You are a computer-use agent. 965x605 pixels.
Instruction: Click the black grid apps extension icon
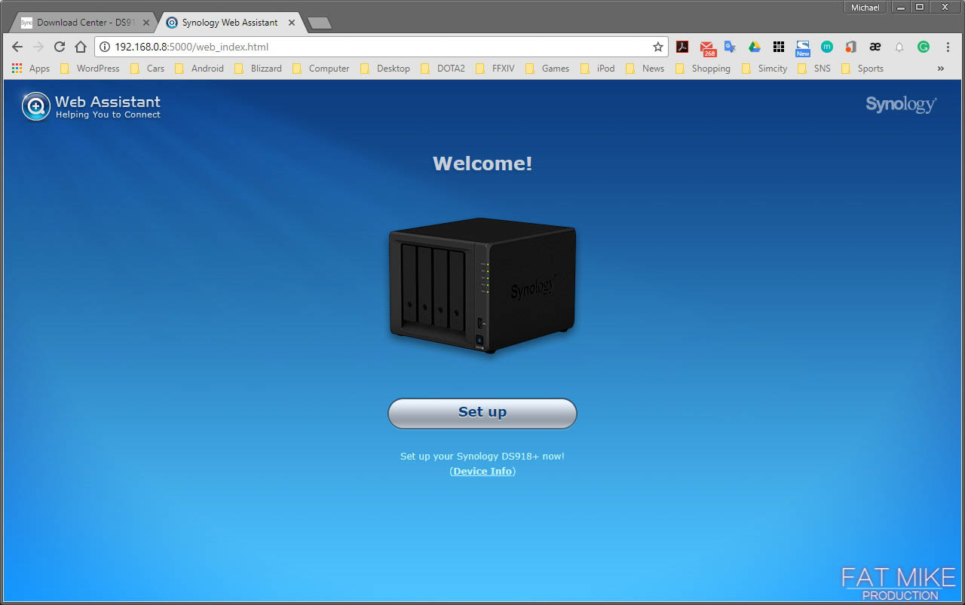[779, 47]
